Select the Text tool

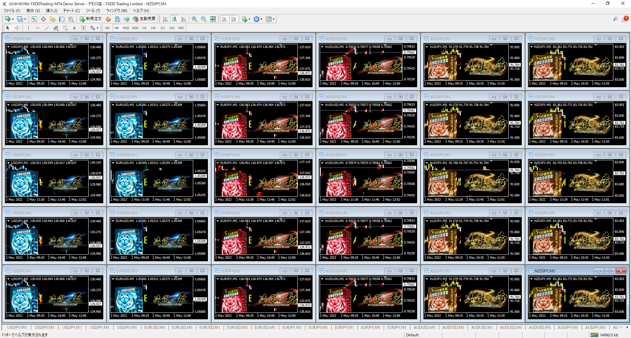(x=74, y=28)
